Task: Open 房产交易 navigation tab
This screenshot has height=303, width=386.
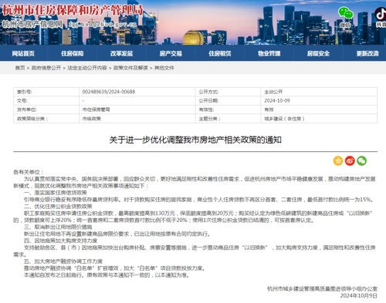Action: click(x=171, y=53)
